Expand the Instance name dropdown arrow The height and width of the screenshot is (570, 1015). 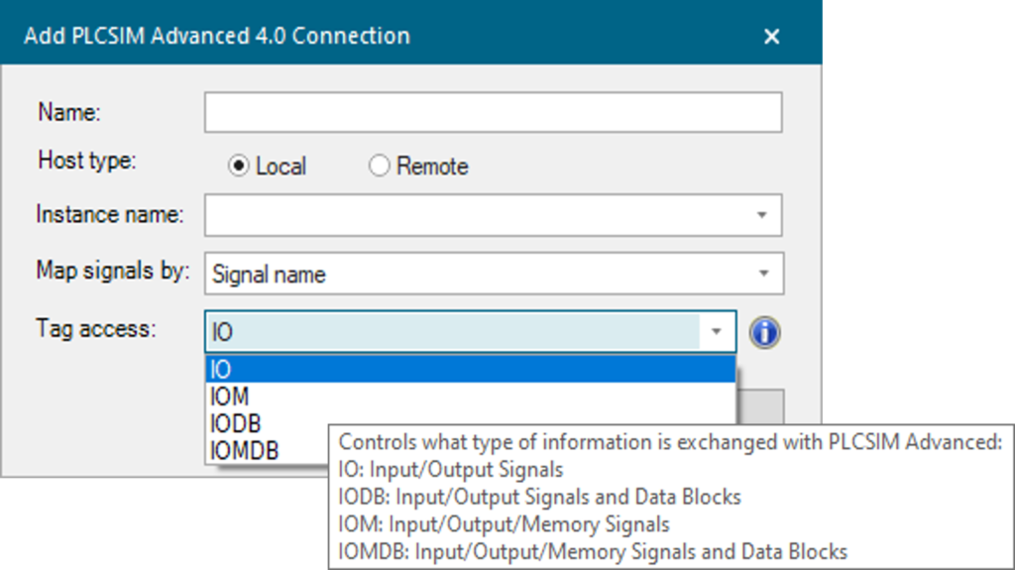[x=762, y=215]
